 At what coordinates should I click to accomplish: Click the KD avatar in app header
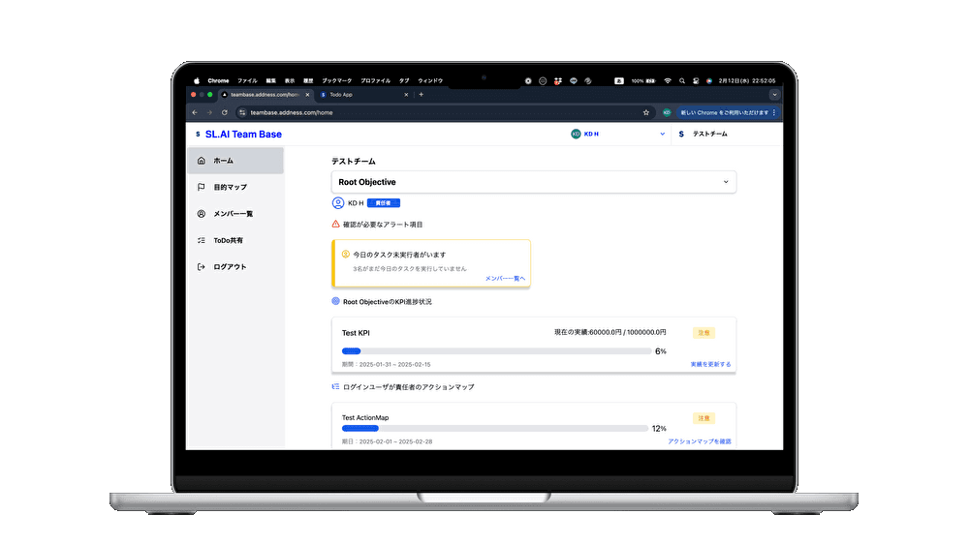point(576,134)
